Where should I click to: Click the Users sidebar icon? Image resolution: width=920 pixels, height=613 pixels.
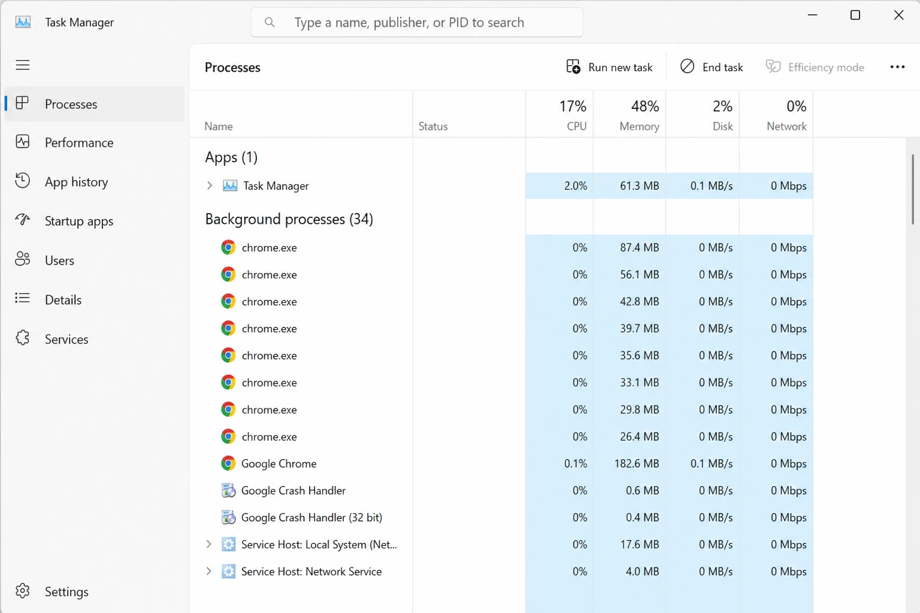pyautogui.click(x=22, y=259)
